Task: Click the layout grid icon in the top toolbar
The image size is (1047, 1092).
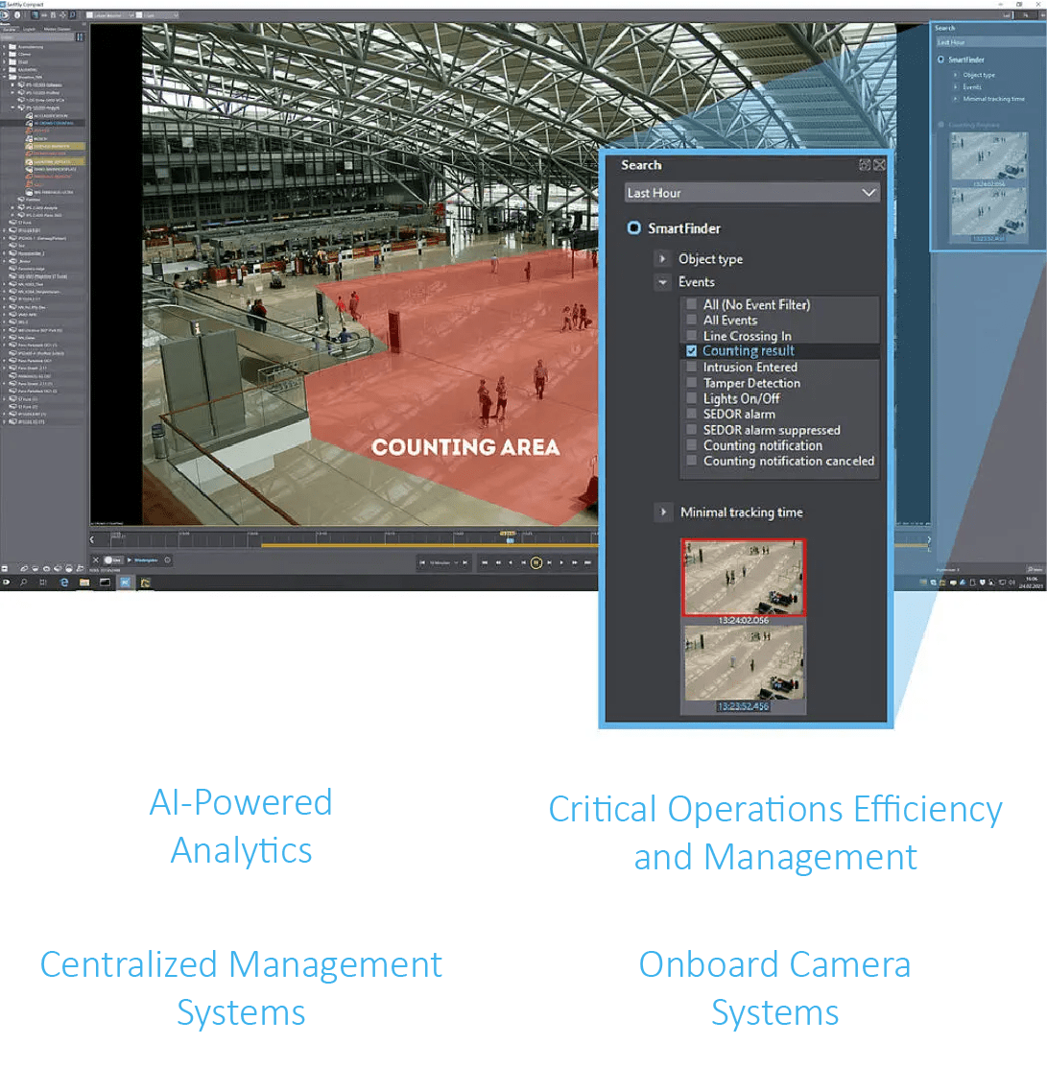Action: [x=89, y=15]
